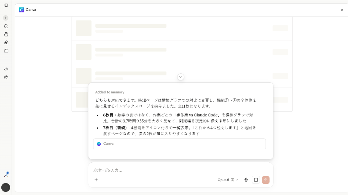Activate the microphone voice input

(246, 180)
